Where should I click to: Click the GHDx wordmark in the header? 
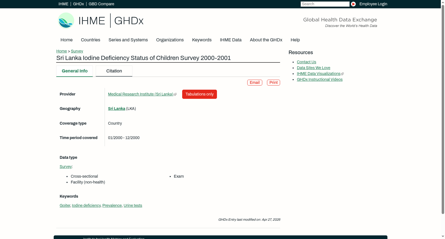(x=129, y=21)
